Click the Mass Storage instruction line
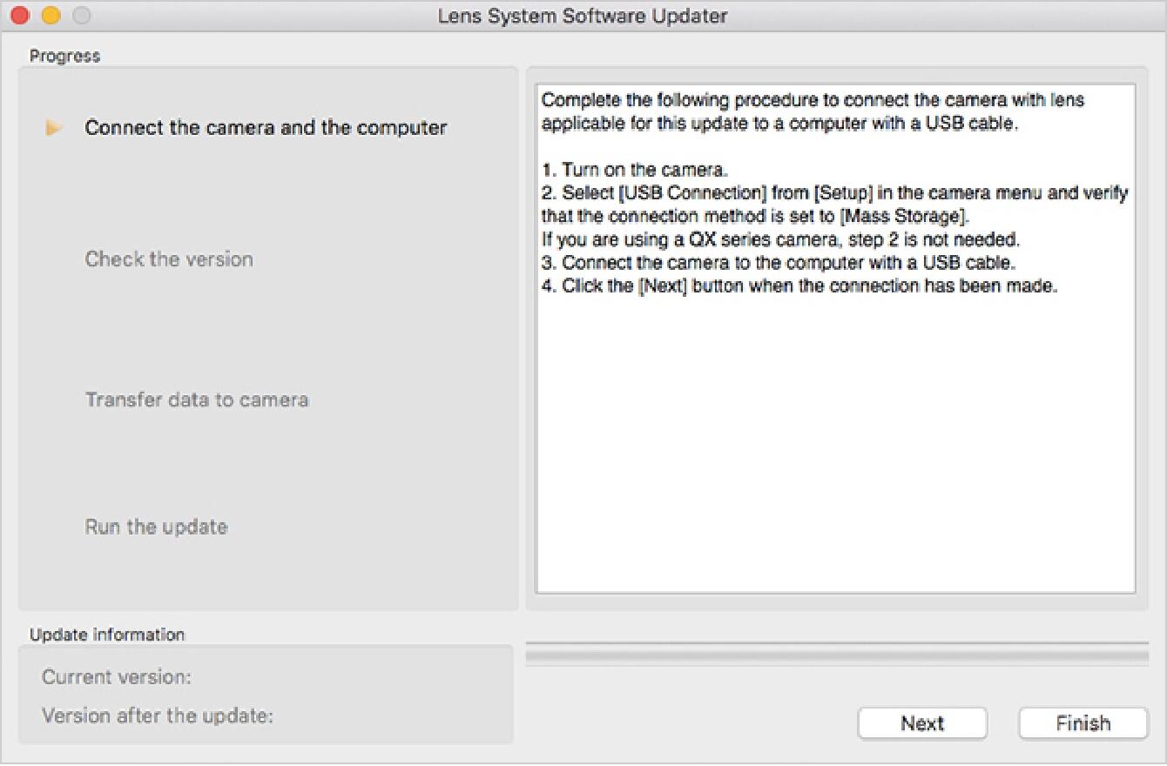Viewport: 1167px width, 766px height. coord(754,217)
